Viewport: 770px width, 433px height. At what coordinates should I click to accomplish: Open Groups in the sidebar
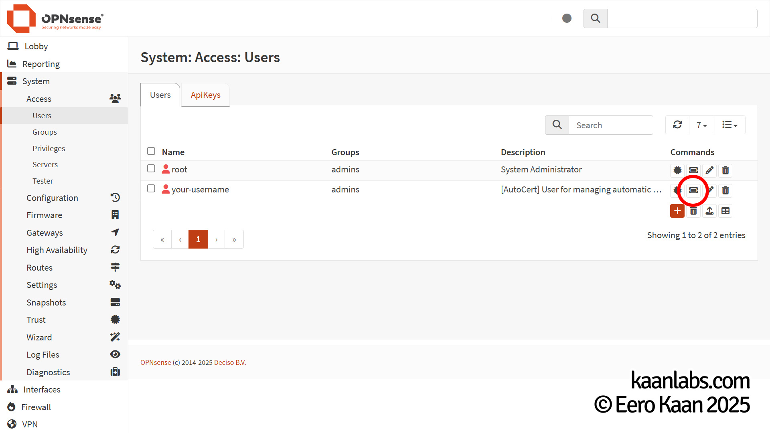click(x=64, y=132)
